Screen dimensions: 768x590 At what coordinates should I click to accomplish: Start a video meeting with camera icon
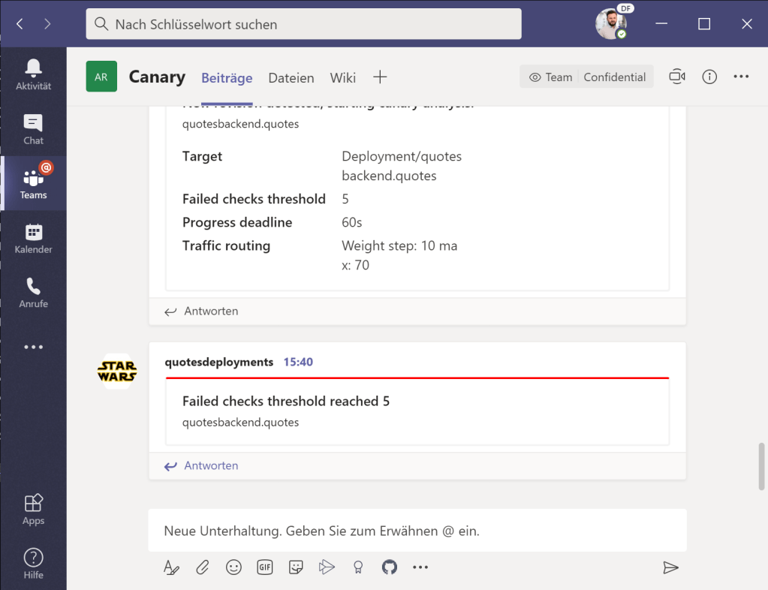(x=677, y=77)
